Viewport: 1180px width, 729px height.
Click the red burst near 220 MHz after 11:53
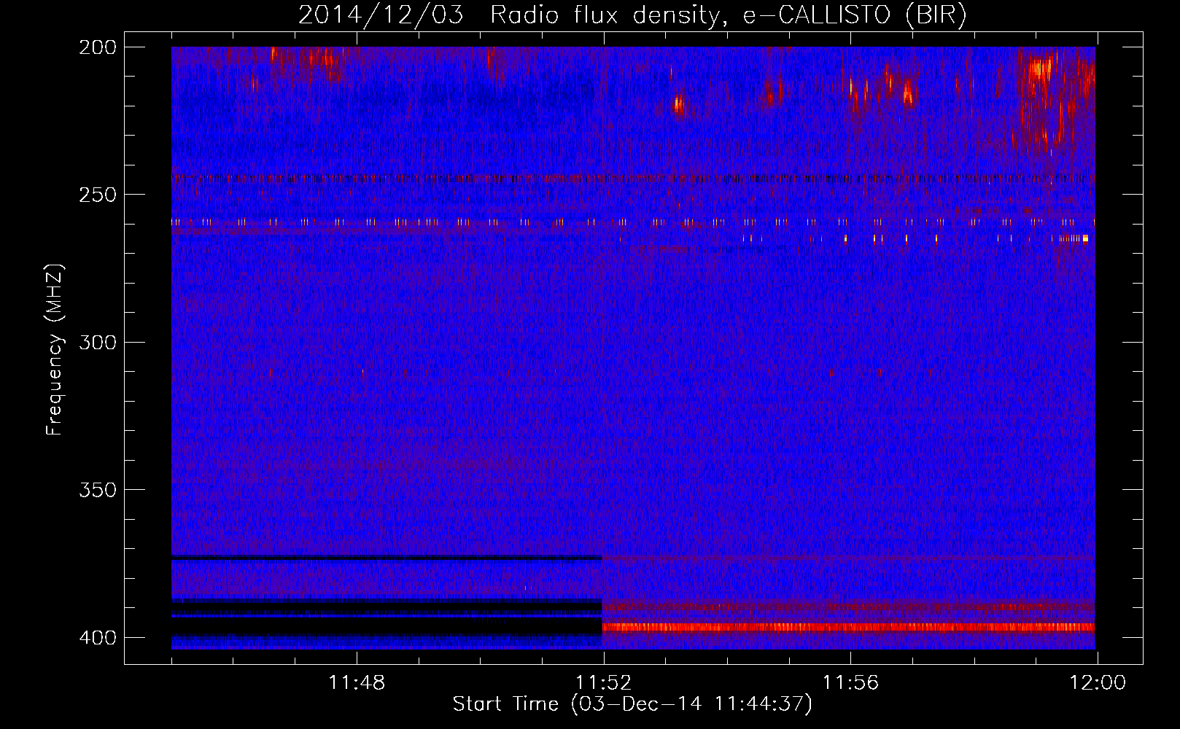(x=679, y=105)
